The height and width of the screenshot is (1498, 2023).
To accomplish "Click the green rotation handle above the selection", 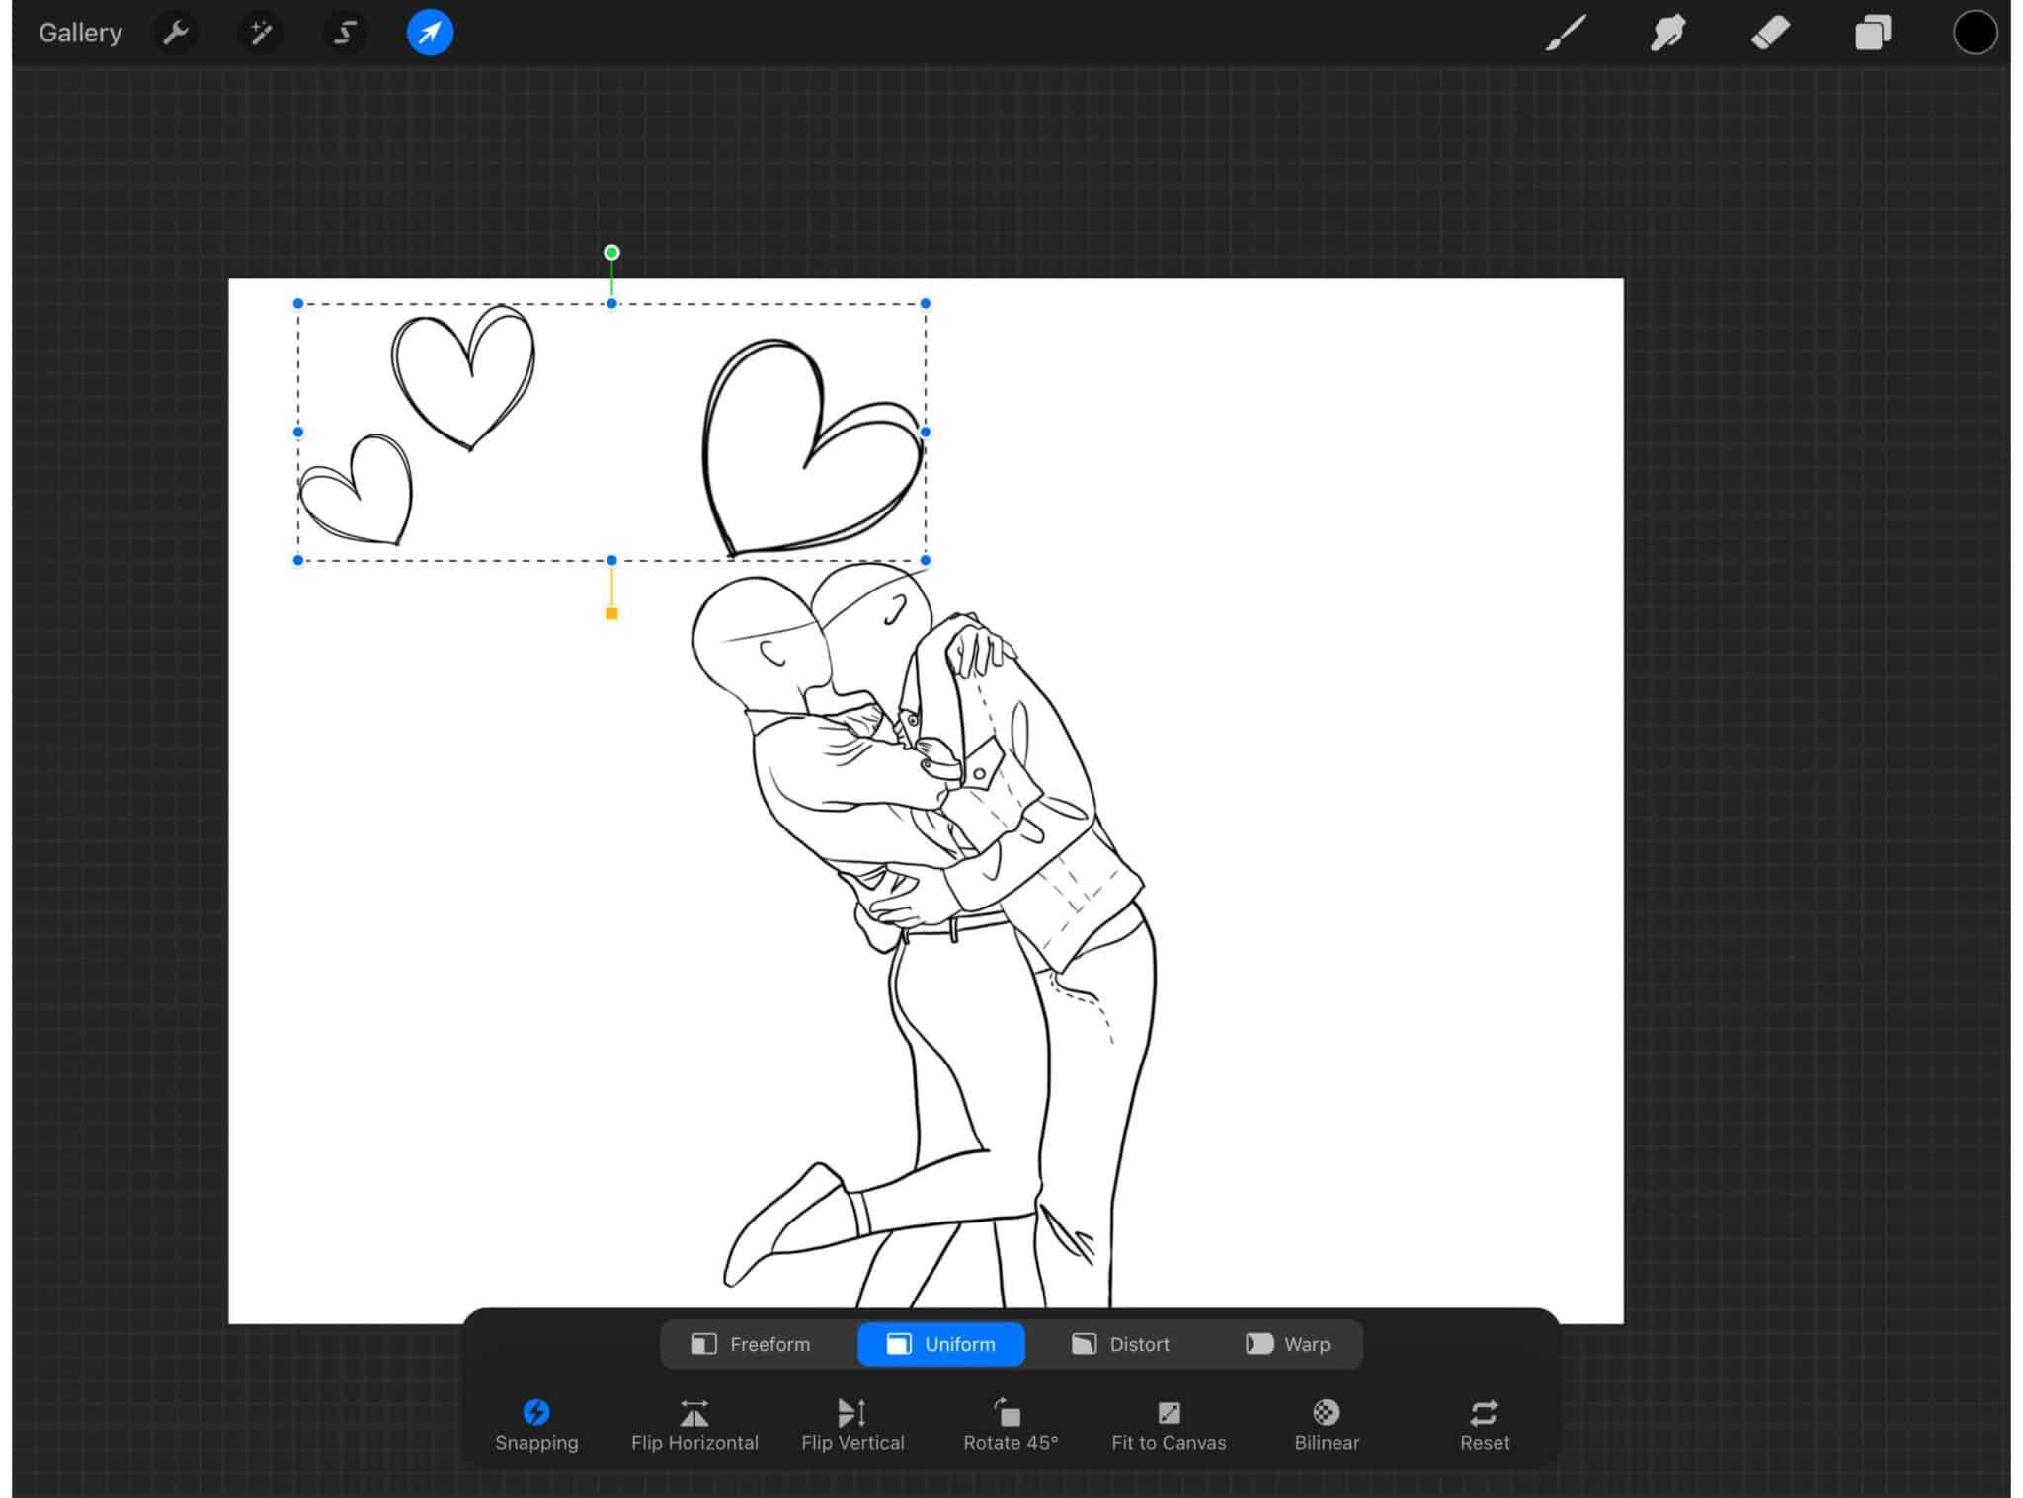I will (x=610, y=253).
